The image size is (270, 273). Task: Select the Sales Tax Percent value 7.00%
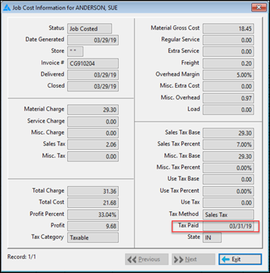coord(228,144)
